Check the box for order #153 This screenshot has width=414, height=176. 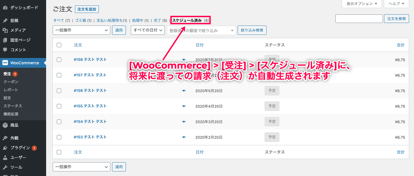coord(59,137)
